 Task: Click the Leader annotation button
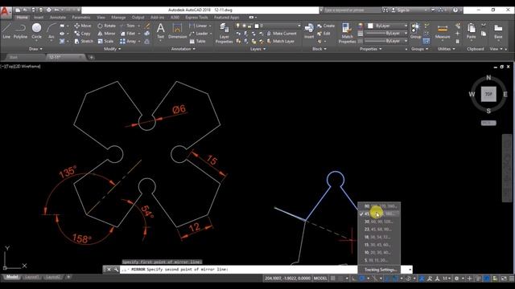(199, 34)
